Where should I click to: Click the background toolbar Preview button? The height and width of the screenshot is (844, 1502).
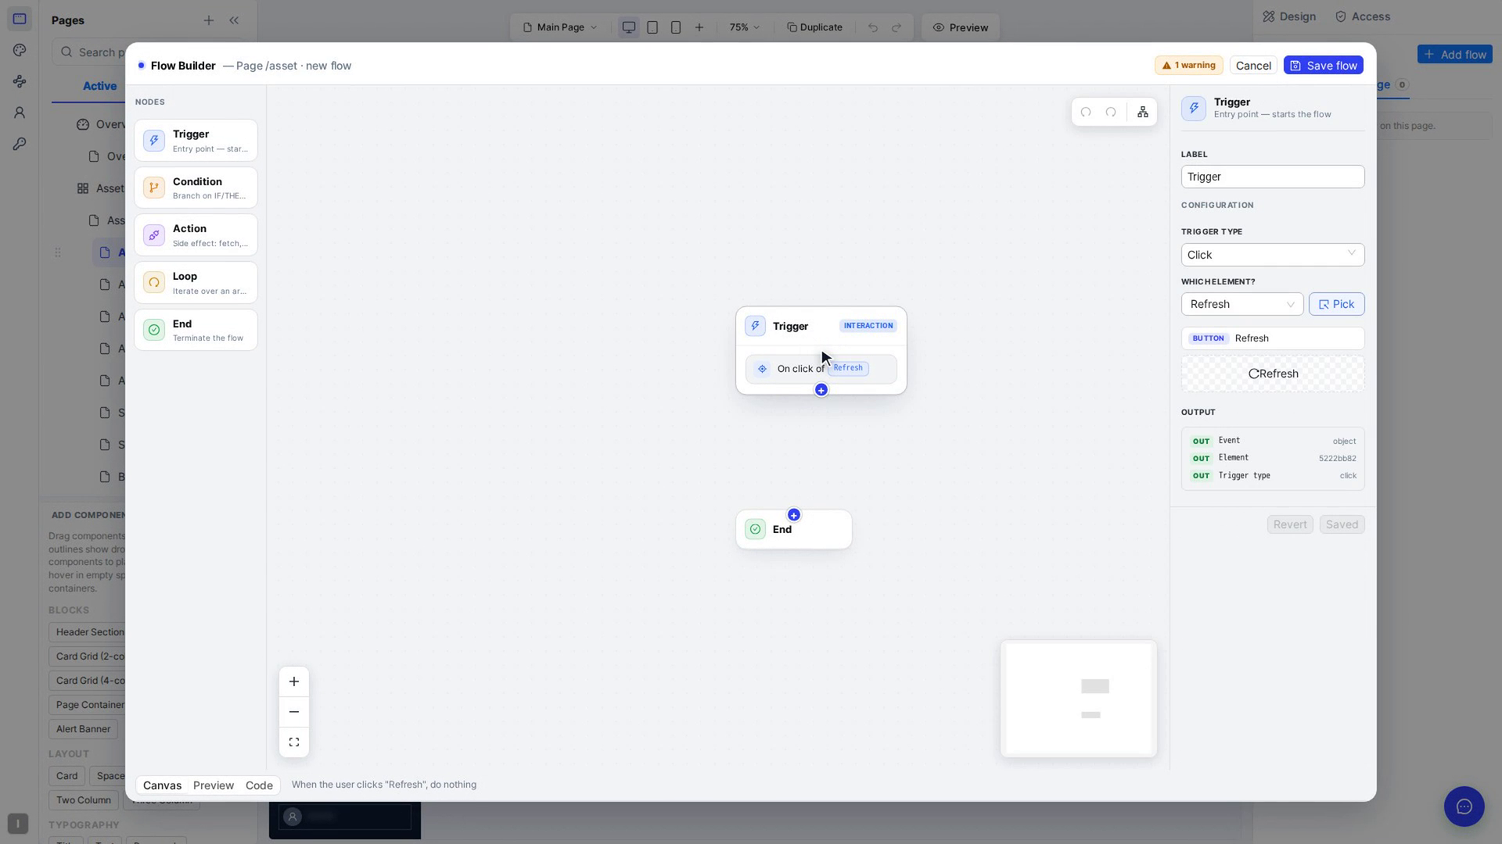click(x=961, y=27)
